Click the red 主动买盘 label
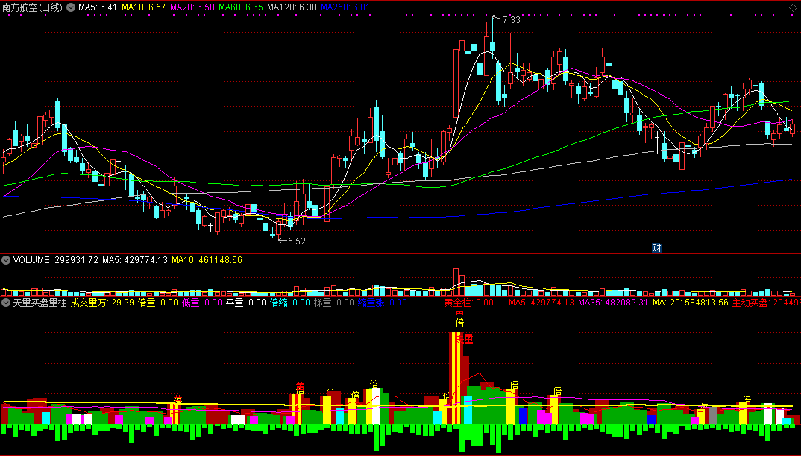801x456 pixels. (766, 303)
